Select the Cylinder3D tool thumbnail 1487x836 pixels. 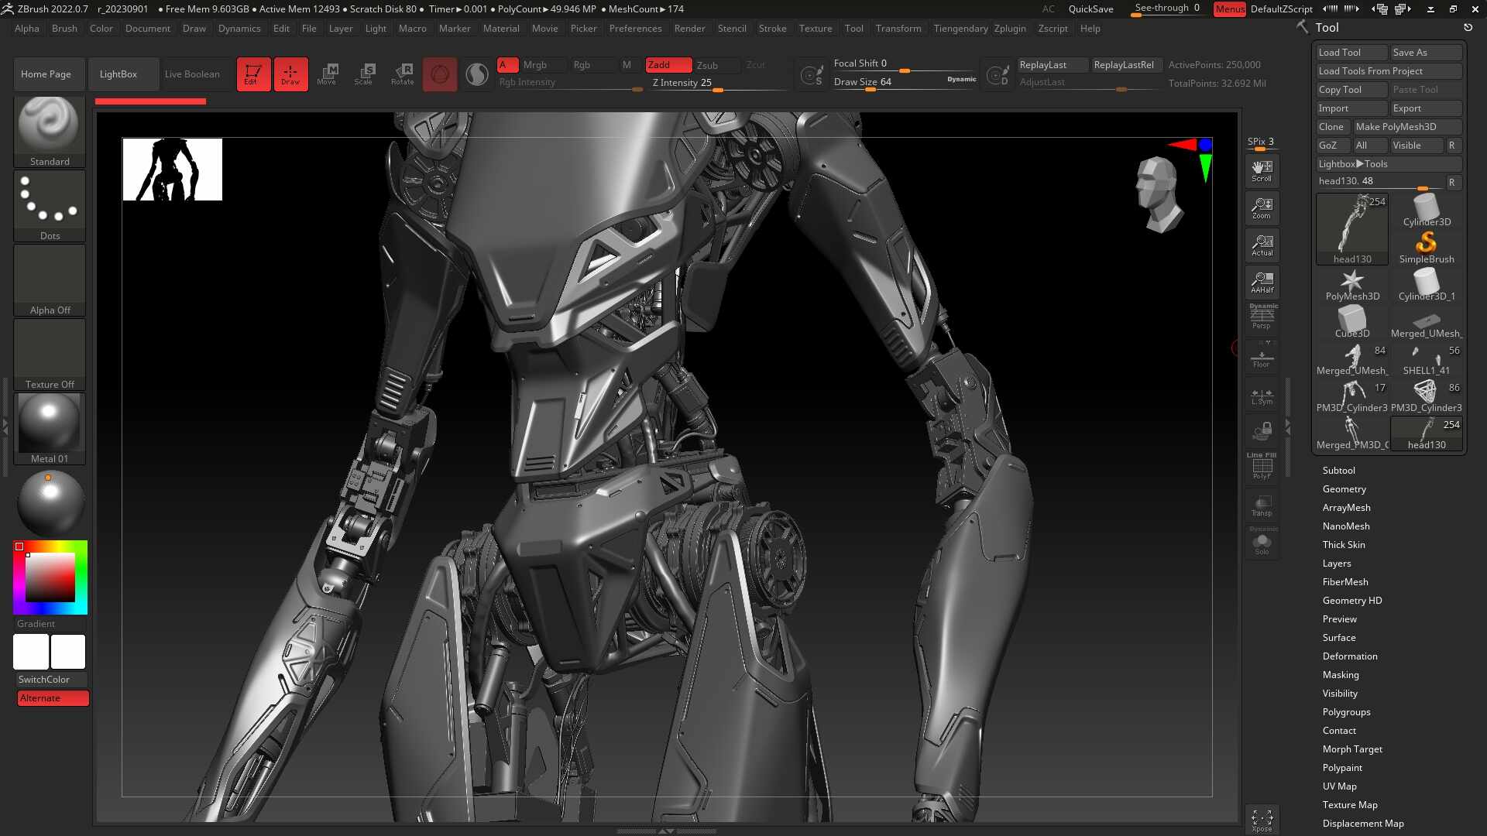tap(1427, 211)
